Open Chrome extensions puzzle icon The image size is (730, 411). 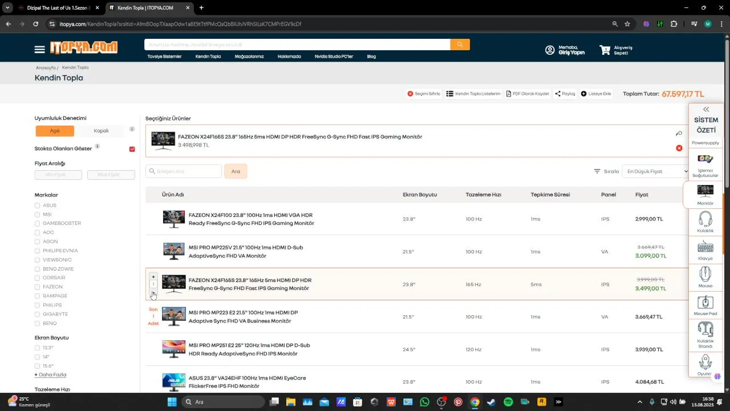click(x=674, y=24)
